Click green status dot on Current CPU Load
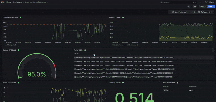The width and height of the screenshot is (216, 102). (18, 50)
